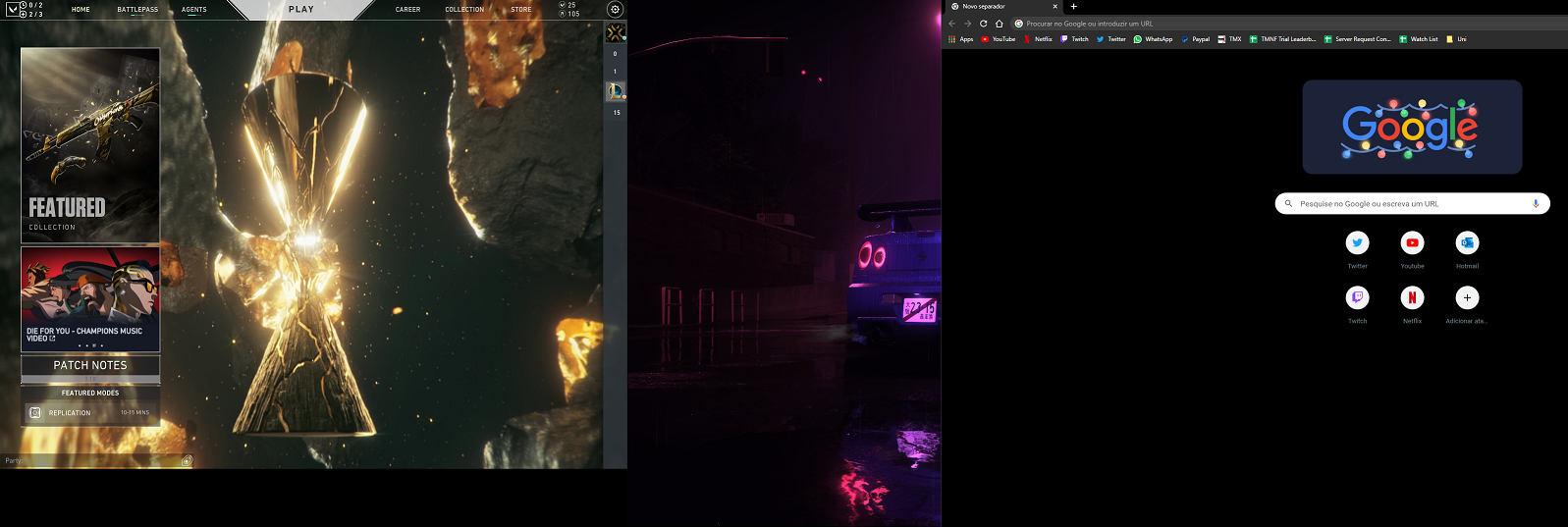
Task: Open the Twitter bookmark
Action: coord(1110,39)
